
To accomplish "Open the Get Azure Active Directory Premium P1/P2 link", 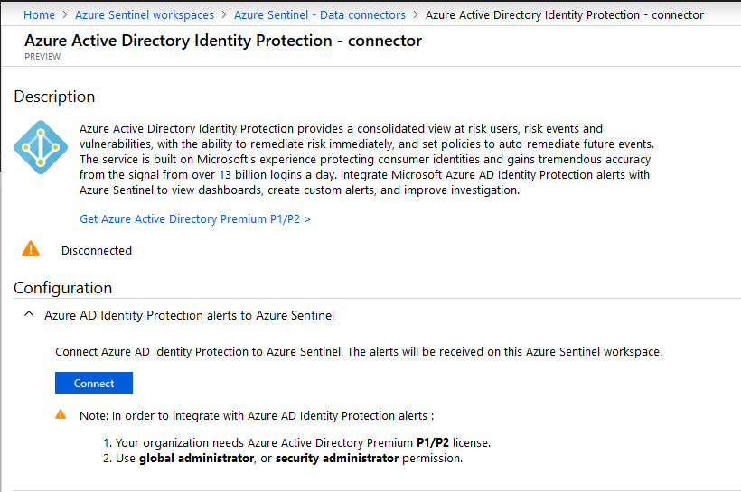I will pyautogui.click(x=194, y=219).
